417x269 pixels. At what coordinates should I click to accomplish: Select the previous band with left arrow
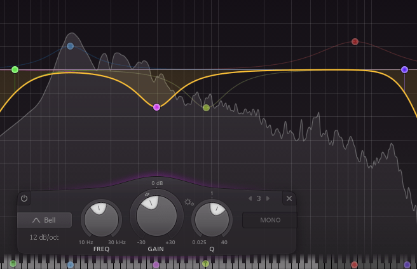point(250,198)
